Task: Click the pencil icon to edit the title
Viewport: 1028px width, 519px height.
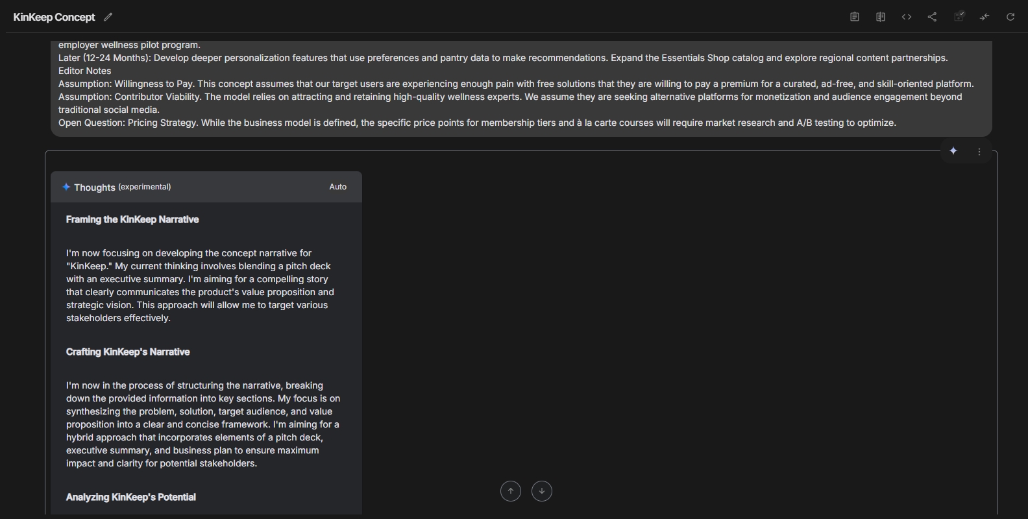Action: (108, 17)
